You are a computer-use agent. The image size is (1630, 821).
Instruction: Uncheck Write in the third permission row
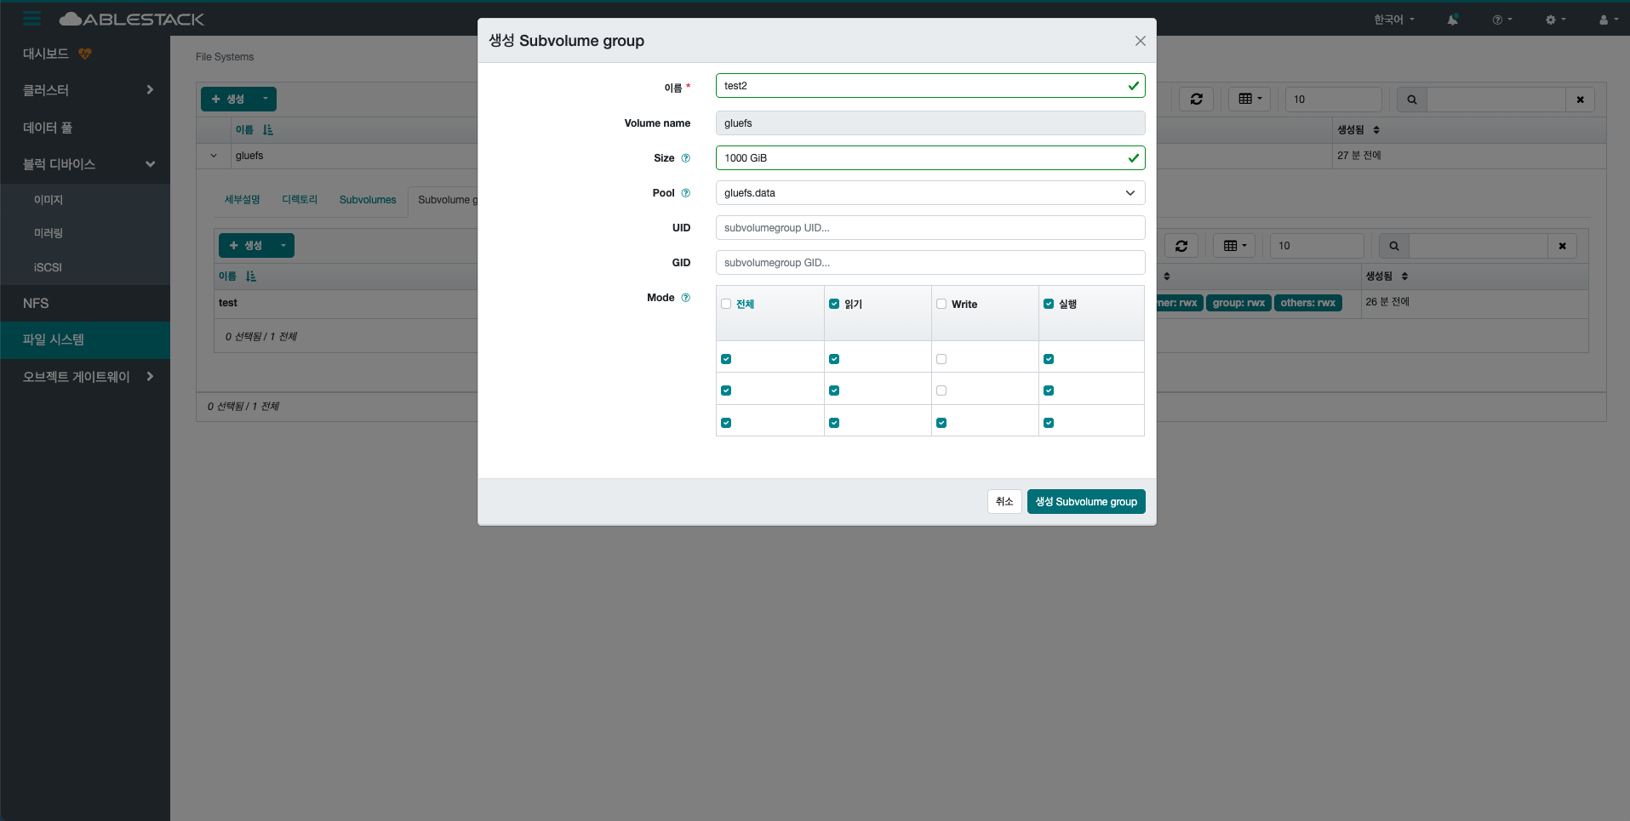coord(941,423)
